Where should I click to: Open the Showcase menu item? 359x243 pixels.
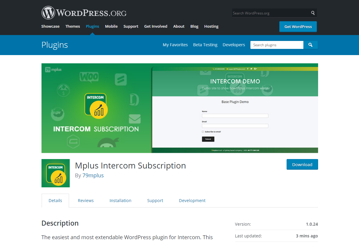(50, 26)
